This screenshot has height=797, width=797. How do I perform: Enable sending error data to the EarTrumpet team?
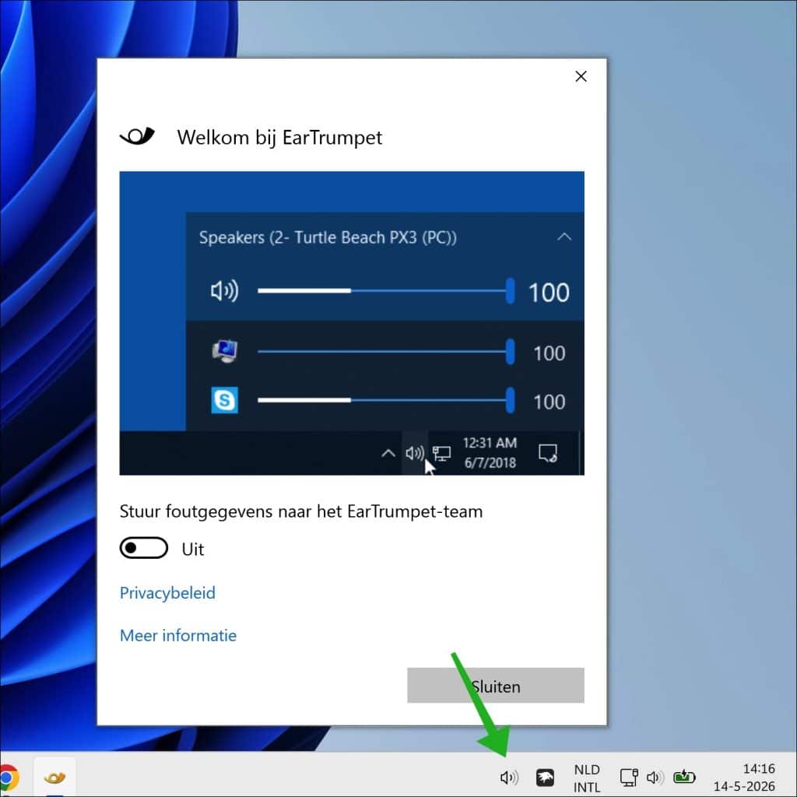[x=144, y=548]
